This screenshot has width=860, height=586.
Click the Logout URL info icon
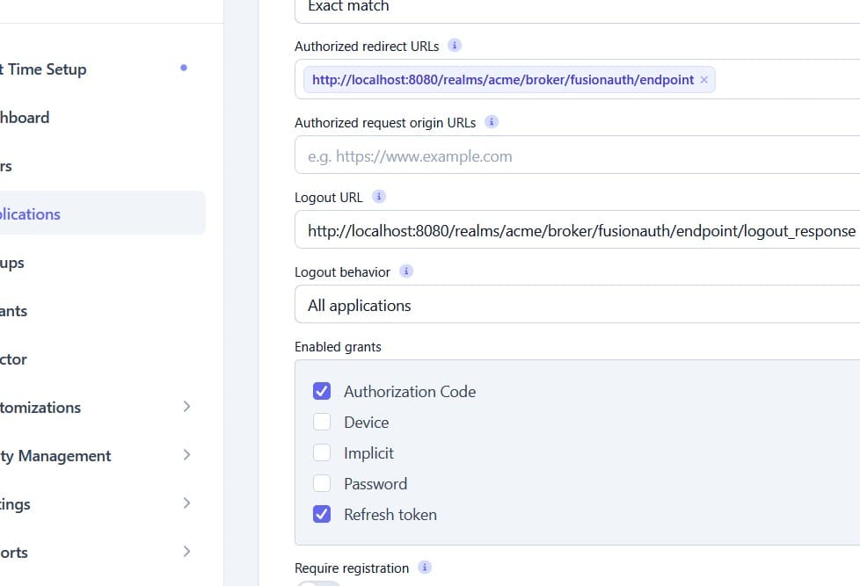(379, 197)
